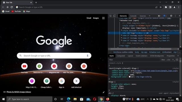
Task: Open the google_logo.svg URL link
Action: pyautogui.click(x=155, y=71)
